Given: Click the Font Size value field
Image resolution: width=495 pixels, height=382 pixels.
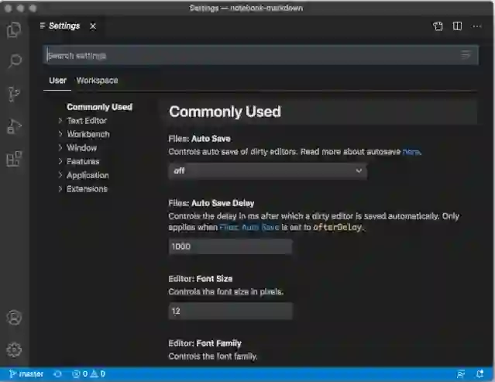Looking at the screenshot, I should coord(230,311).
